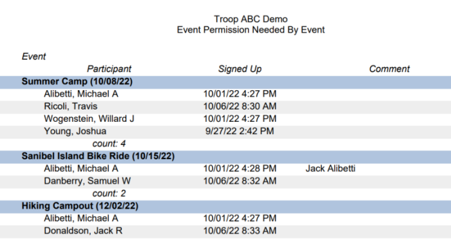Viewport: 451px width, 239px height.
Task: Click the count: 2 summary line
Action: (109, 193)
